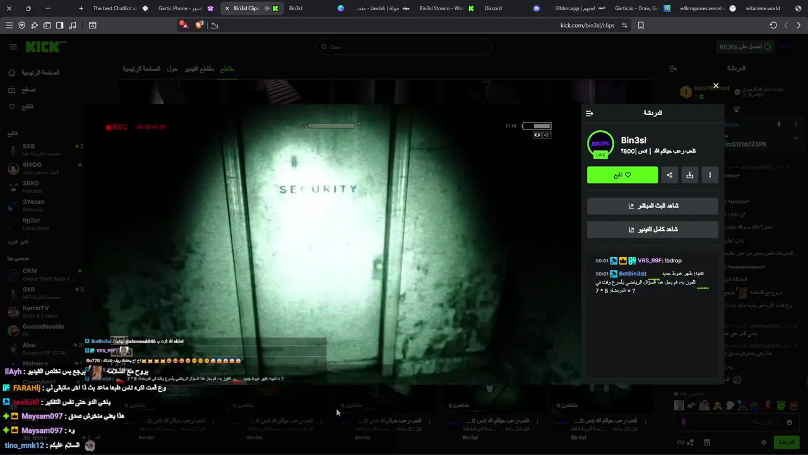Go forward with browser forward arrow
808x455 pixels.
(799, 25)
